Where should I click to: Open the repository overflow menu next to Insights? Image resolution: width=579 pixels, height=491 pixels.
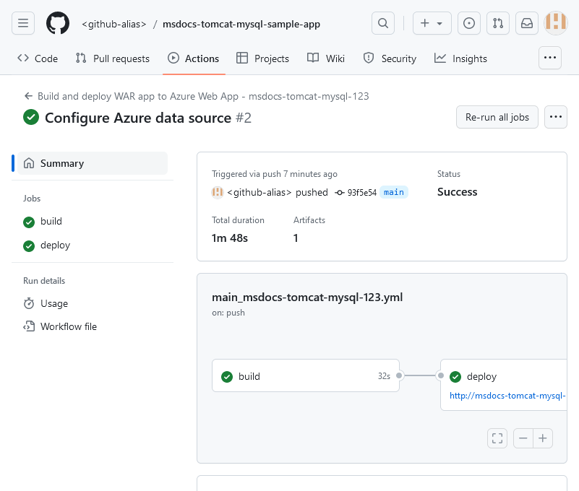(550, 58)
